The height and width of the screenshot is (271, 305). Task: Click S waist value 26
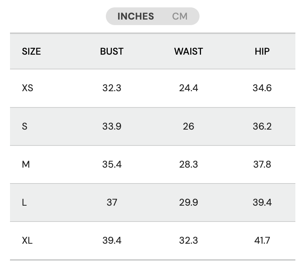(188, 126)
